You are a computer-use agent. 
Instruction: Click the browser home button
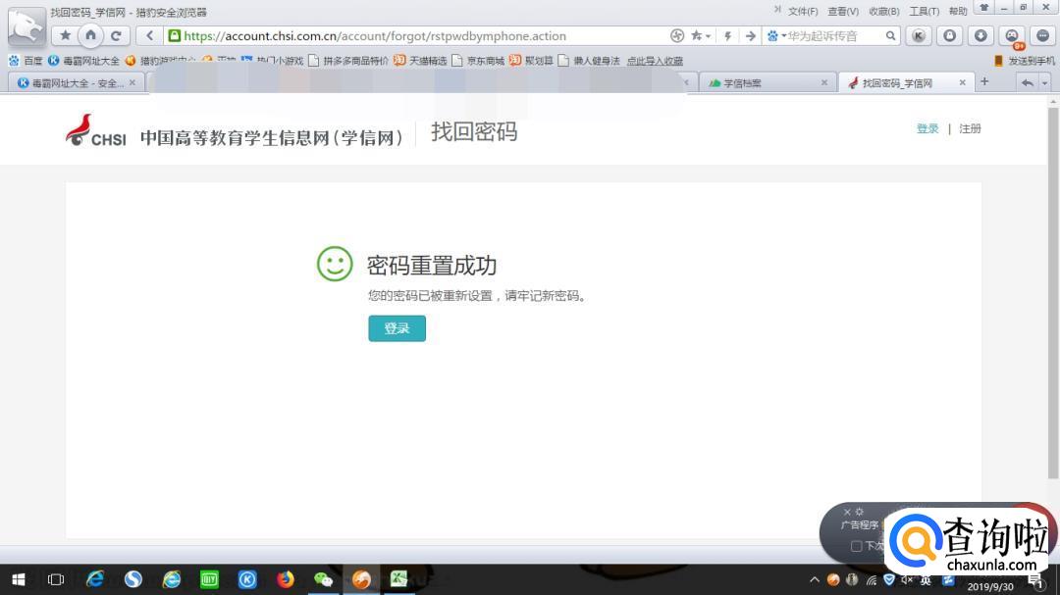pos(90,35)
